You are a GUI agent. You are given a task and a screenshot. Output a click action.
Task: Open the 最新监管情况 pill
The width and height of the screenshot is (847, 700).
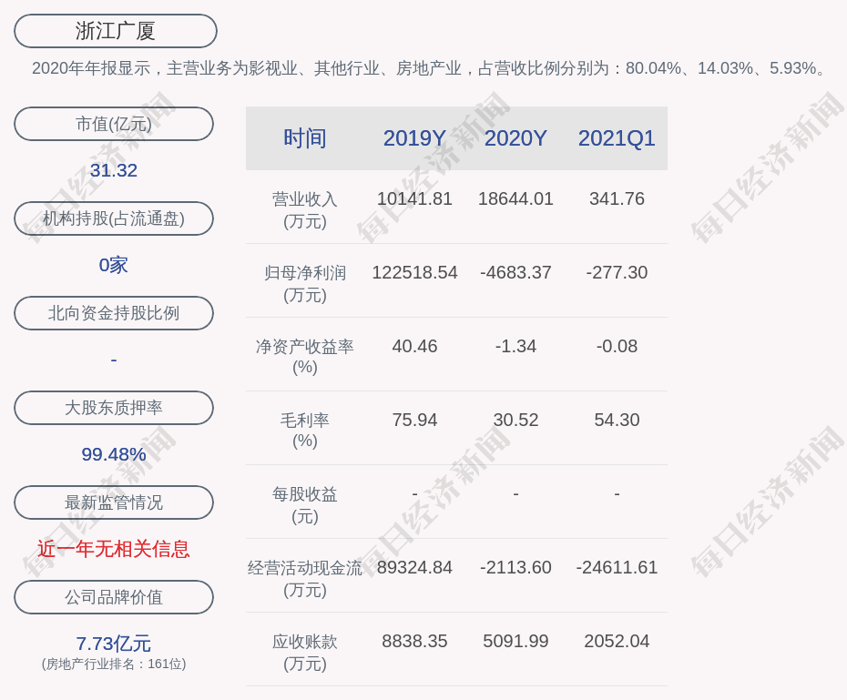tap(114, 502)
